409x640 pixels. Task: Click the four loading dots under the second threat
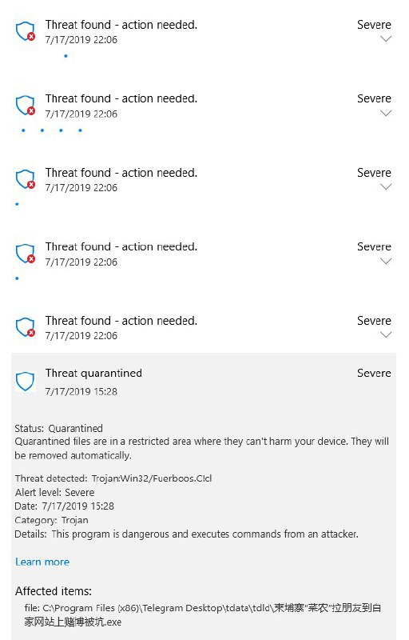click(x=52, y=130)
